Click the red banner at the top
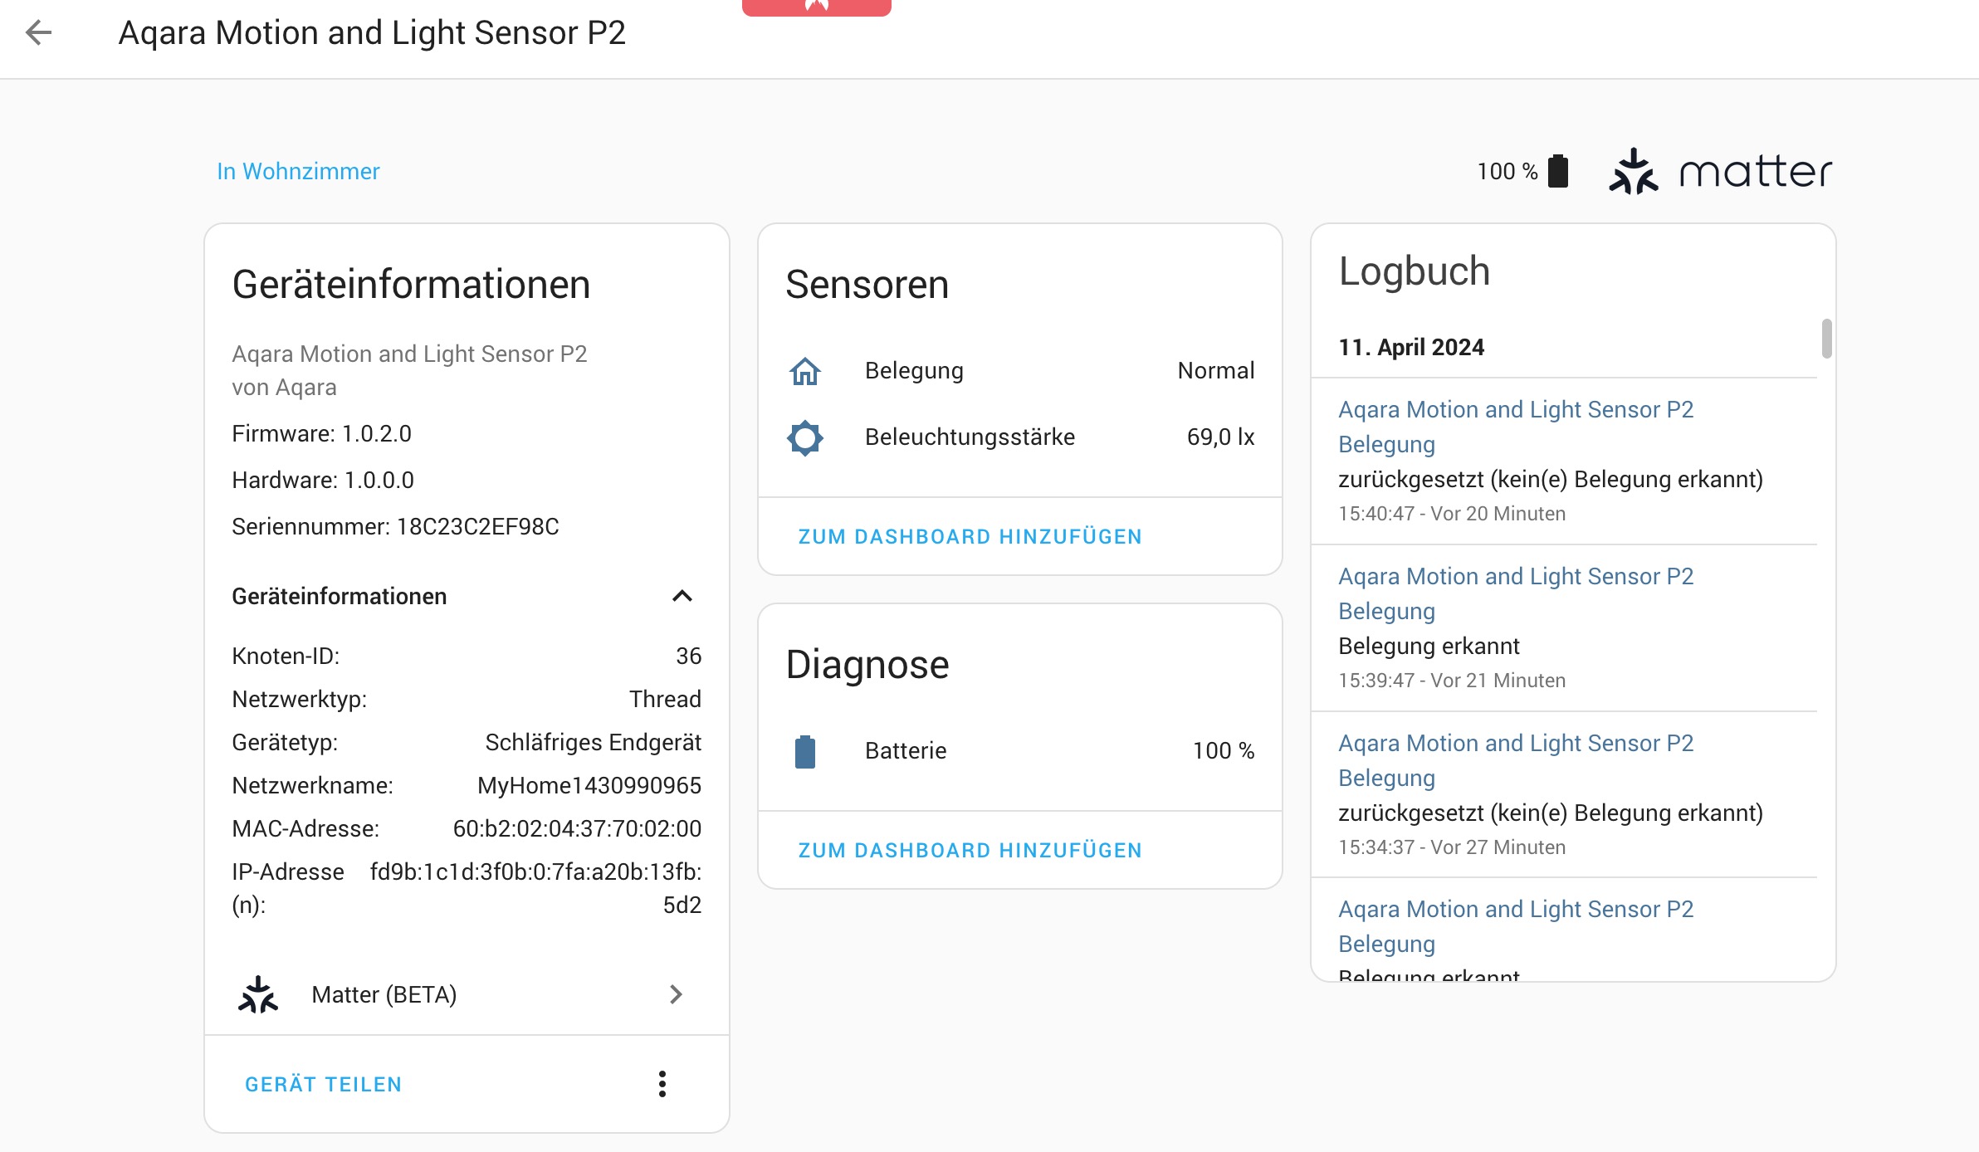Viewport: 1979px width, 1152px height. tap(816, 7)
